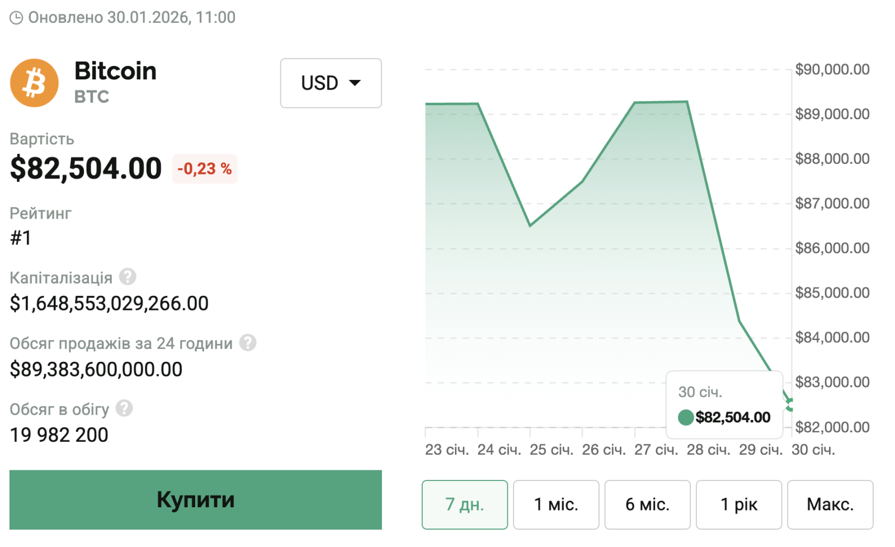Click the green dot in the chart tooltip
895x547 pixels.
685,417
